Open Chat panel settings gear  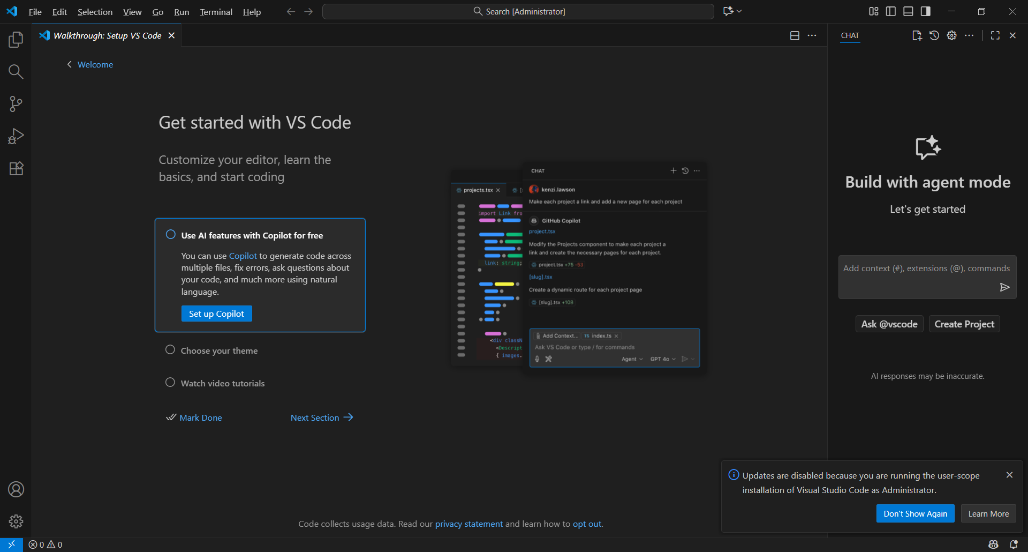pos(952,35)
